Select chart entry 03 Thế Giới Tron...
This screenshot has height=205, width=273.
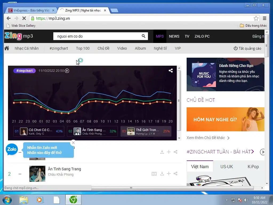click(146, 131)
